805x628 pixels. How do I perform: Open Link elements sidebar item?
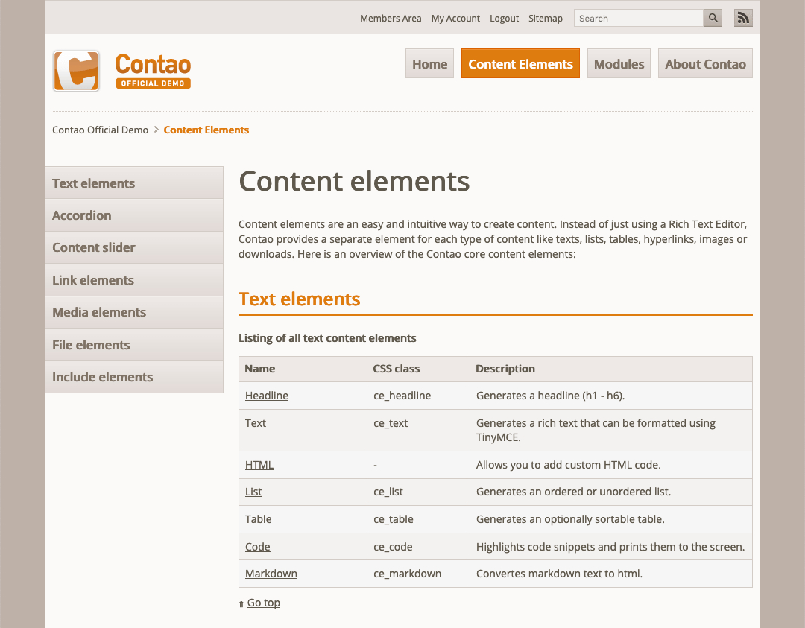[x=134, y=279]
